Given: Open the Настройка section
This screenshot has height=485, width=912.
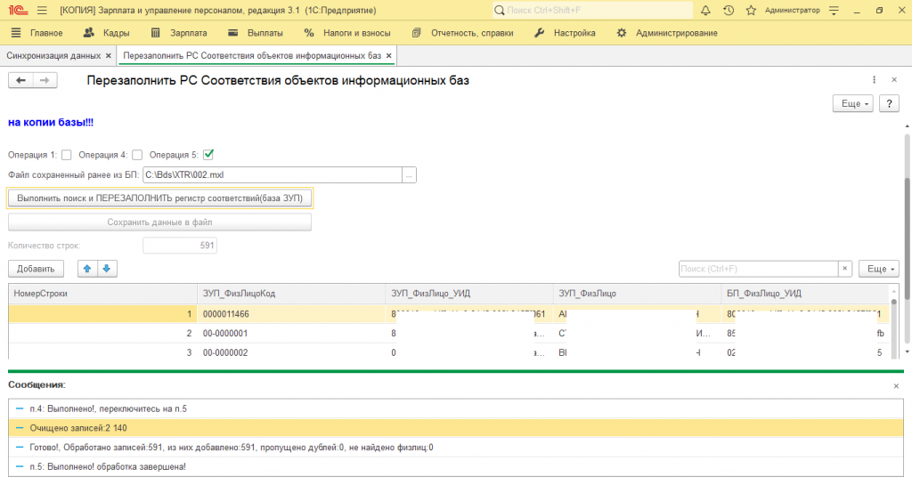Looking at the screenshot, I should (566, 33).
